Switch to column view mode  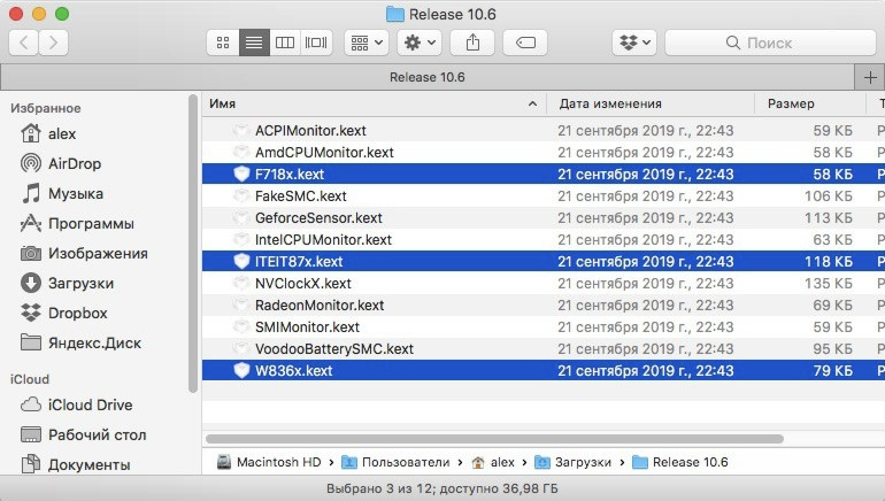click(284, 43)
